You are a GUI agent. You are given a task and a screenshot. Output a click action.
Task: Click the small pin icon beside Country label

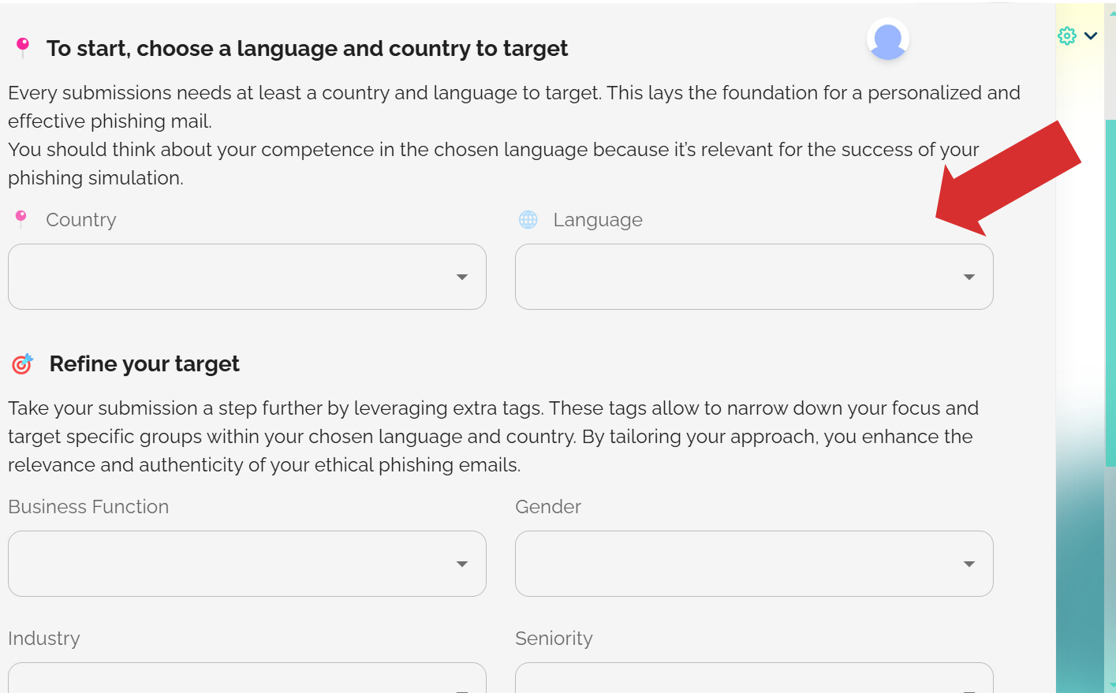(x=21, y=218)
